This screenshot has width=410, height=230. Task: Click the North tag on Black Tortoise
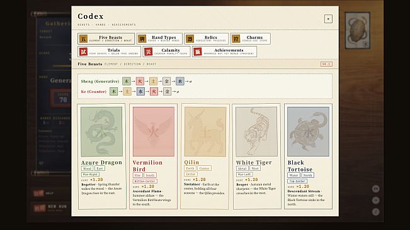[x=307, y=175]
